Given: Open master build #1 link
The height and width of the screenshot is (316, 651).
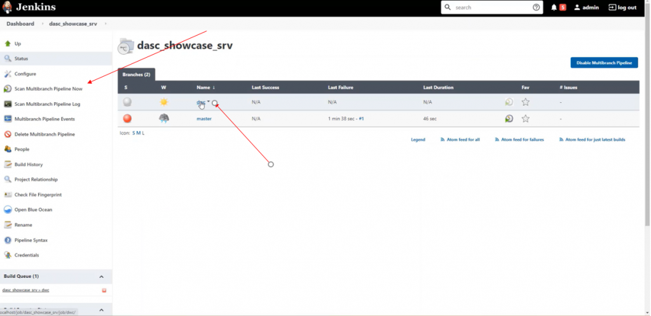Looking at the screenshot, I should 361,119.
